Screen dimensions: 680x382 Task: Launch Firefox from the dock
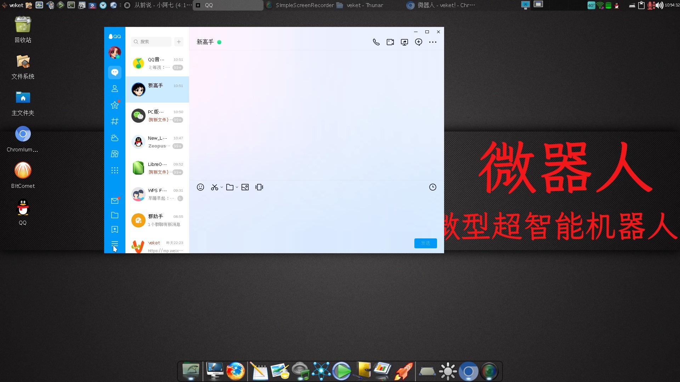coord(236,371)
